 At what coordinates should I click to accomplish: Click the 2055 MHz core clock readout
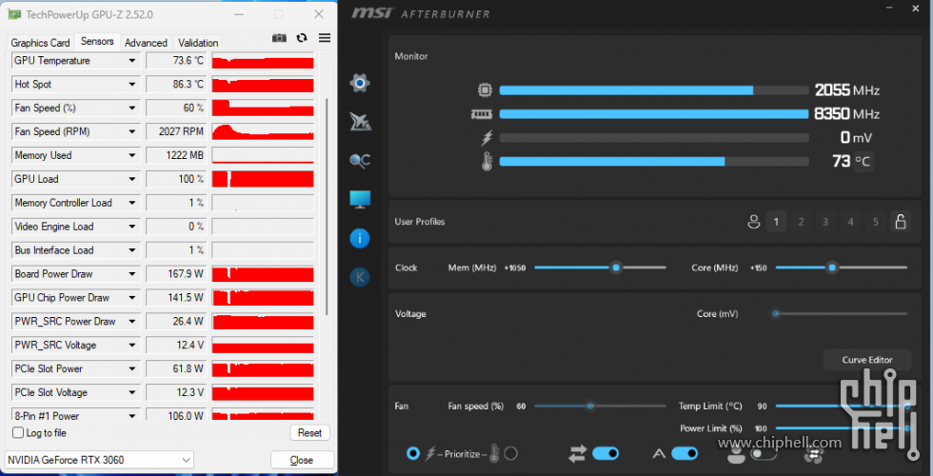tap(847, 90)
